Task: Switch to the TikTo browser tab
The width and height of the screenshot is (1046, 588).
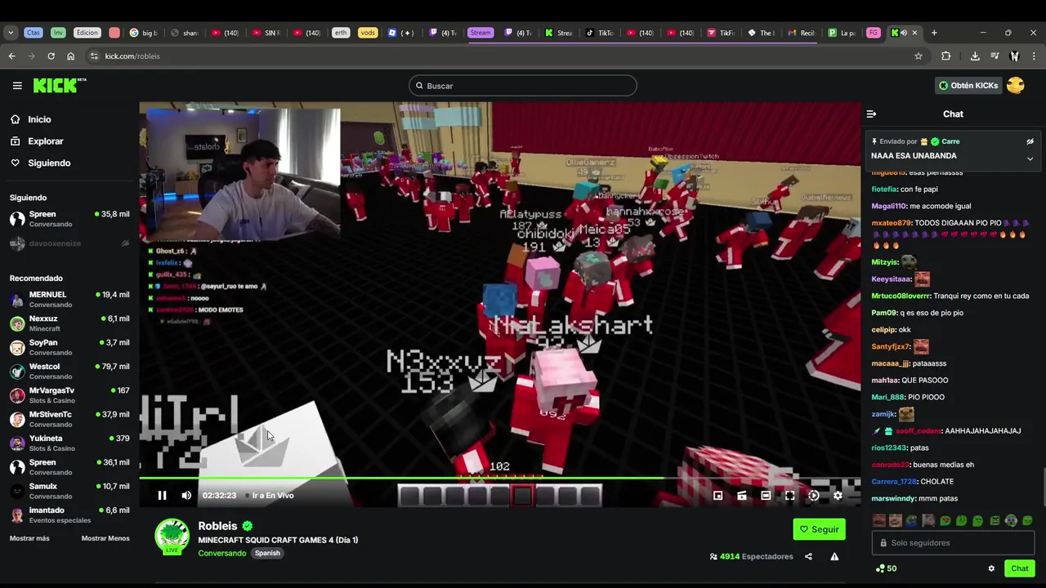Action: 600,33
